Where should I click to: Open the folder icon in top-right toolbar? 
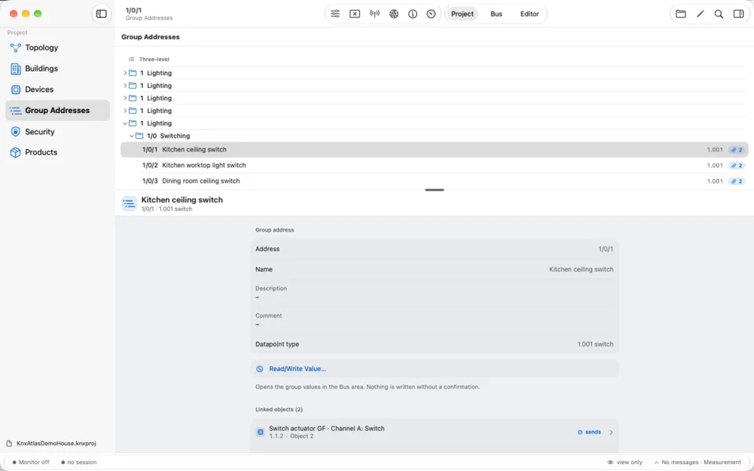(x=680, y=14)
